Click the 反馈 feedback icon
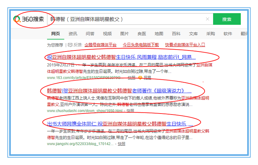Image resolution: width=258 pixels, height=165 pixels. [x=70, y=45]
